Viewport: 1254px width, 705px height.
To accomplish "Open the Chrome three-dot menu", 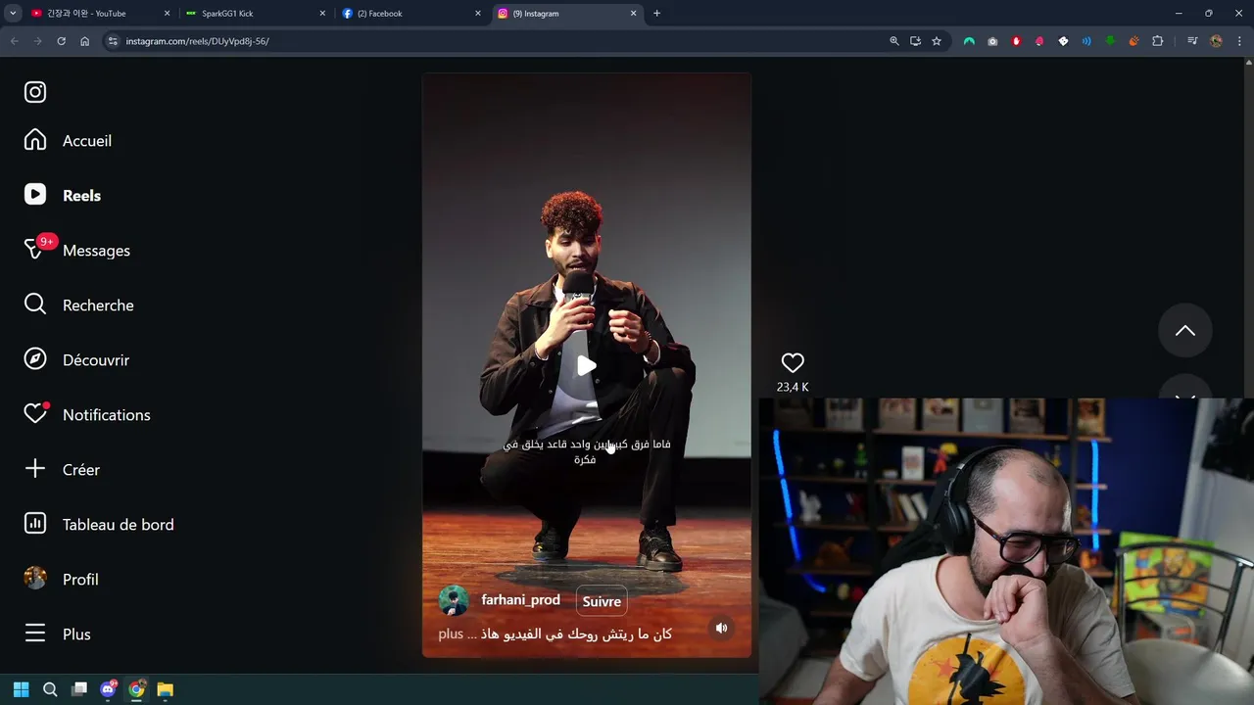I will pyautogui.click(x=1240, y=41).
